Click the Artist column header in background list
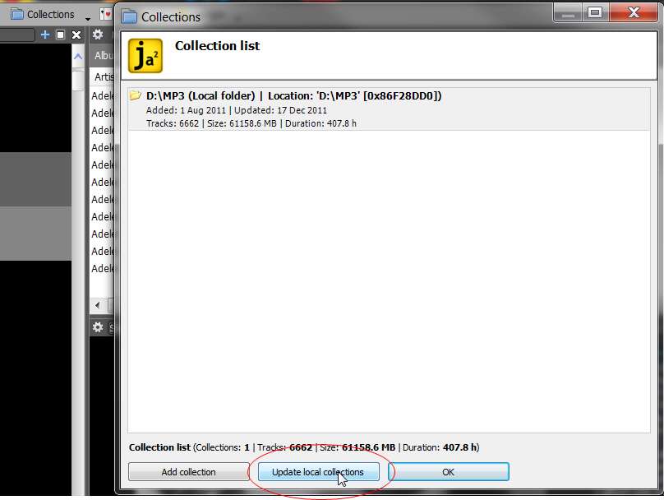This screenshot has width=664, height=500. pyautogui.click(x=104, y=76)
